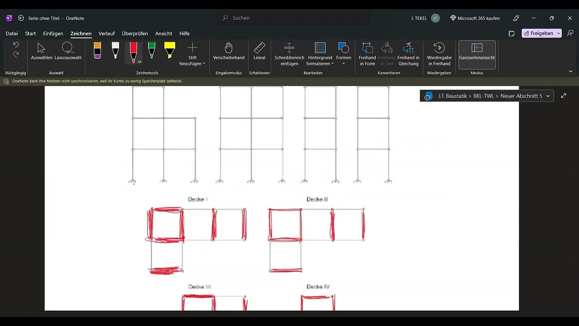The height and width of the screenshot is (326, 579).
Task: Toggle Verschiebehand touch input mode
Action: [229, 52]
